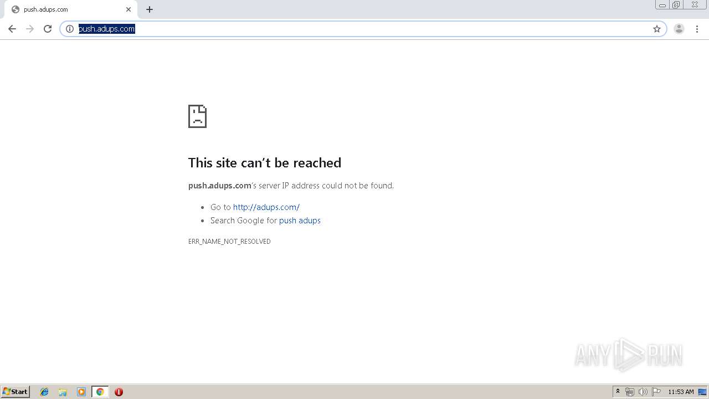Viewport: 709px width, 399px height.
Task: Show hidden system tray icons arrow
Action: pyautogui.click(x=618, y=392)
